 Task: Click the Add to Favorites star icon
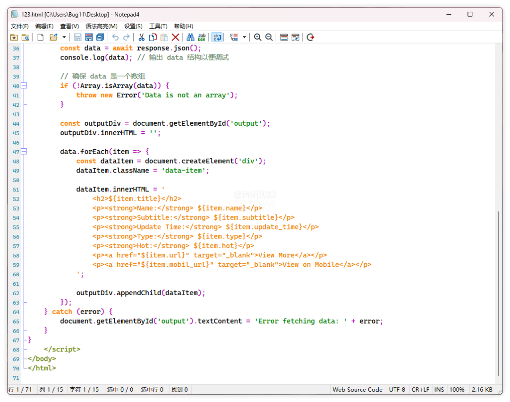(x=14, y=37)
